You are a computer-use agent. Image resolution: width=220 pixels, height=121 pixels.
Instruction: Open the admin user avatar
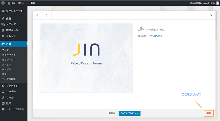(x=218, y=3)
